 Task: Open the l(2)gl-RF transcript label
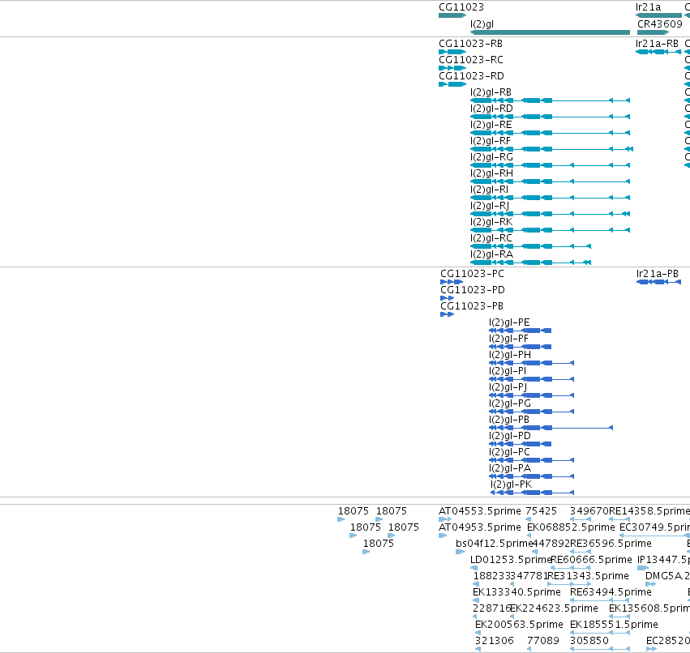491,141
